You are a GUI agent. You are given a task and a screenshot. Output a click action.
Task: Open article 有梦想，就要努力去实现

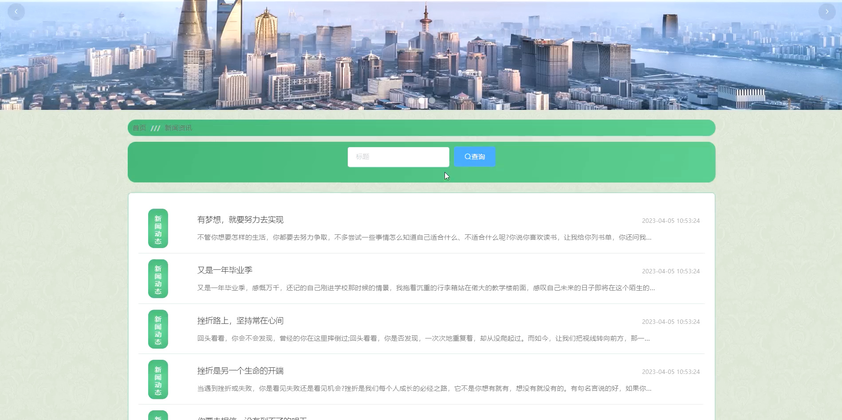pos(240,220)
